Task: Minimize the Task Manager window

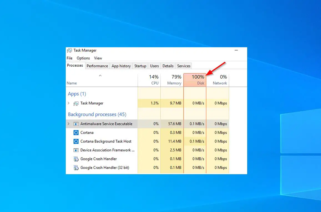Action: [236, 50]
